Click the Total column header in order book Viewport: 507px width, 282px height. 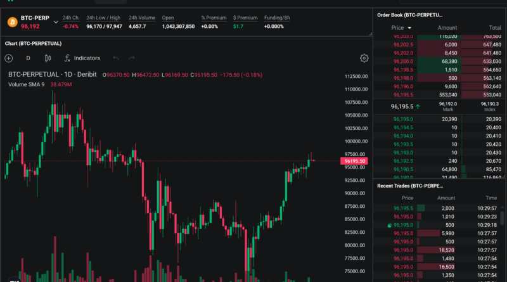495,28
